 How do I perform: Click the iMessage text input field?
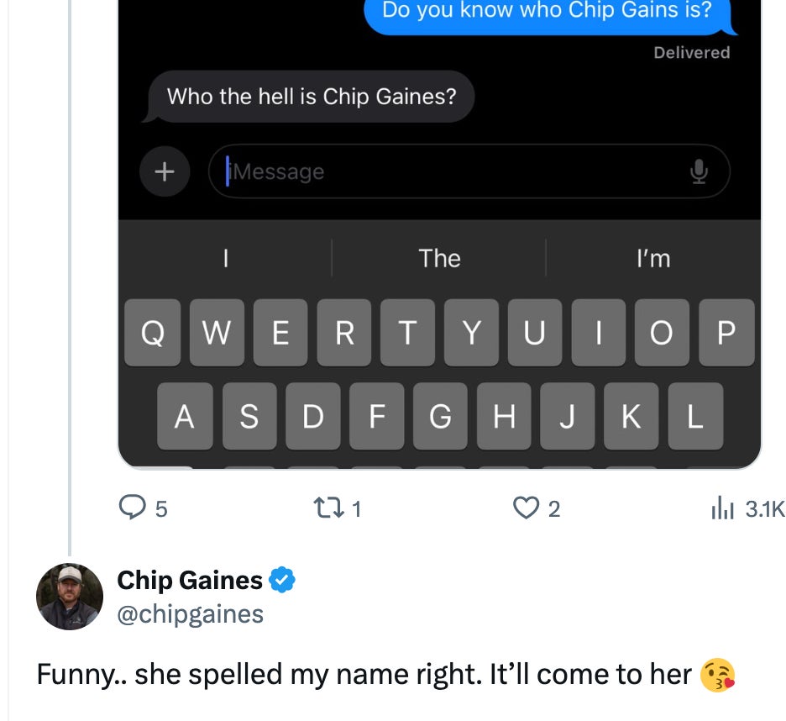point(453,172)
